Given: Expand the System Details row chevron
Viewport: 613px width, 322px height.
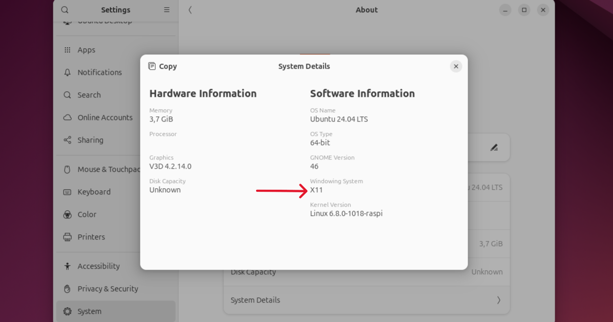Looking at the screenshot, I should click(x=498, y=300).
